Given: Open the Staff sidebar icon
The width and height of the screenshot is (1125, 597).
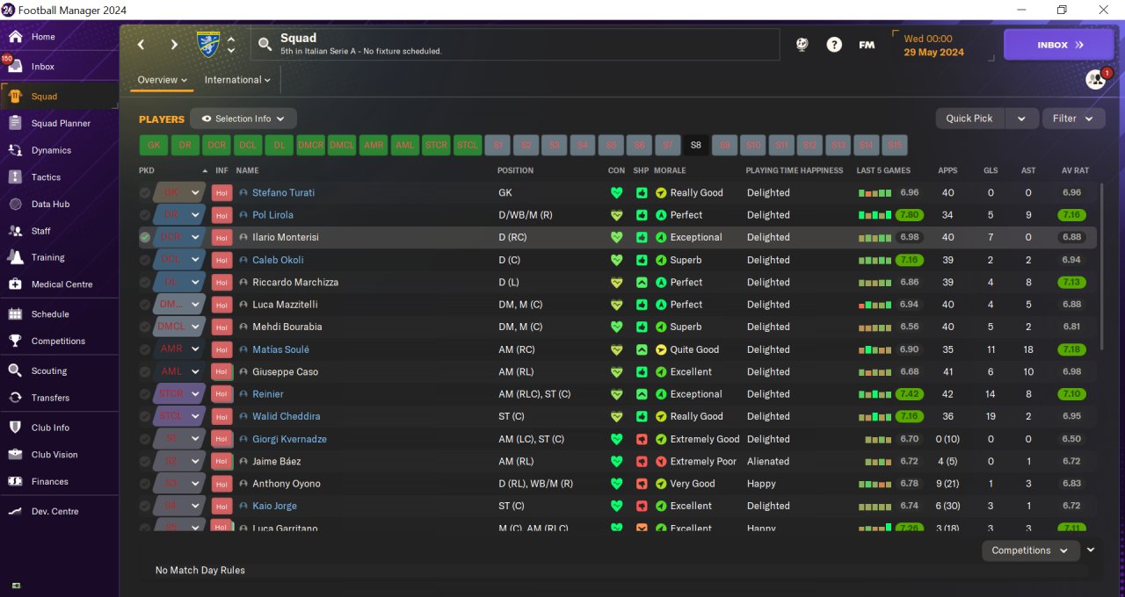Looking at the screenshot, I should coord(15,231).
